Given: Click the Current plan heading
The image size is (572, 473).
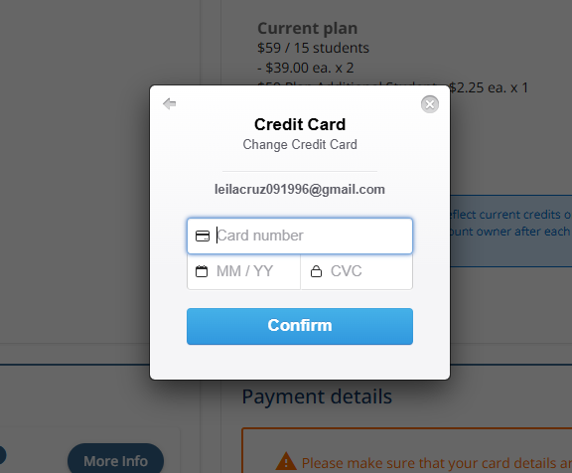Looking at the screenshot, I should click(x=308, y=28).
